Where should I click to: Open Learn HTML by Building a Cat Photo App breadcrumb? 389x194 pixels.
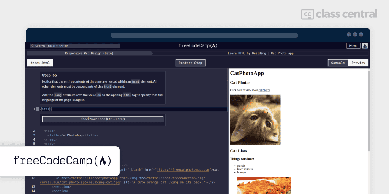[x=261, y=53]
